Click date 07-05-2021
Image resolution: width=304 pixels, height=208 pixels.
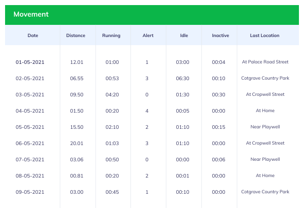(30, 159)
